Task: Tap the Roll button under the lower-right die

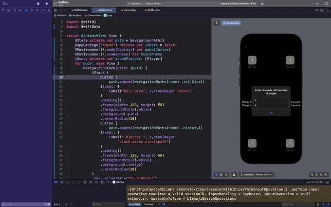Action: 290,150
